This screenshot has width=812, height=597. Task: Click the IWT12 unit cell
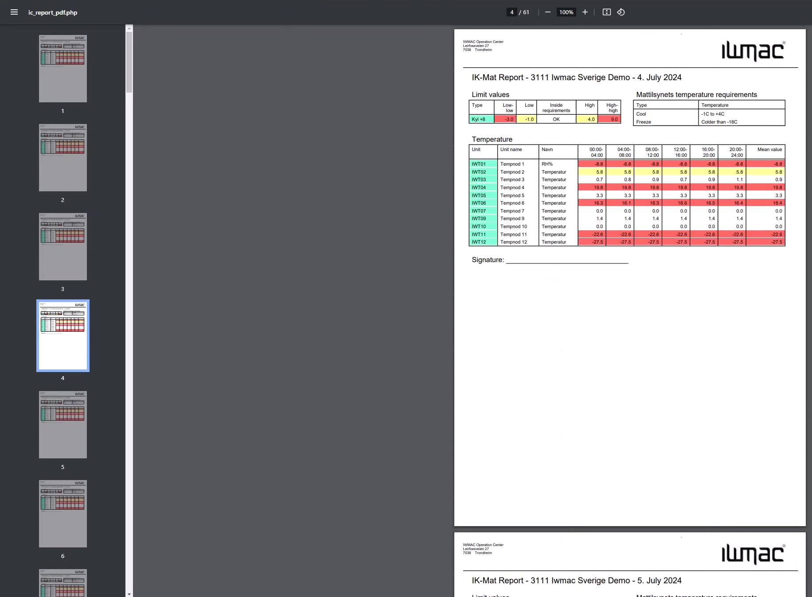tap(483, 242)
